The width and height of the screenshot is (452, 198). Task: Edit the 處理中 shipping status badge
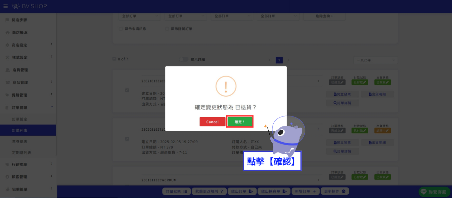coord(383,131)
